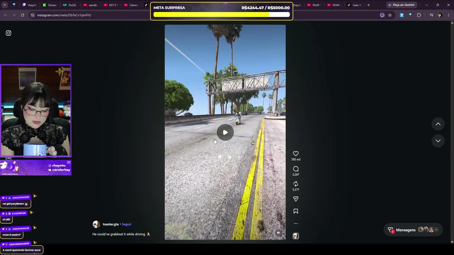Screen dimensions: 454x255
Task: Switch to the Kick Stream tab
Action: 50,5
